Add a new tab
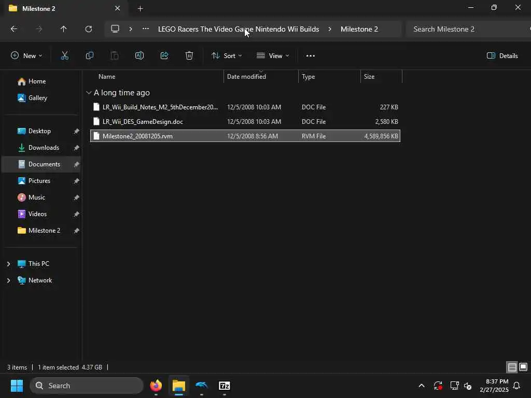 click(x=140, y=8)
